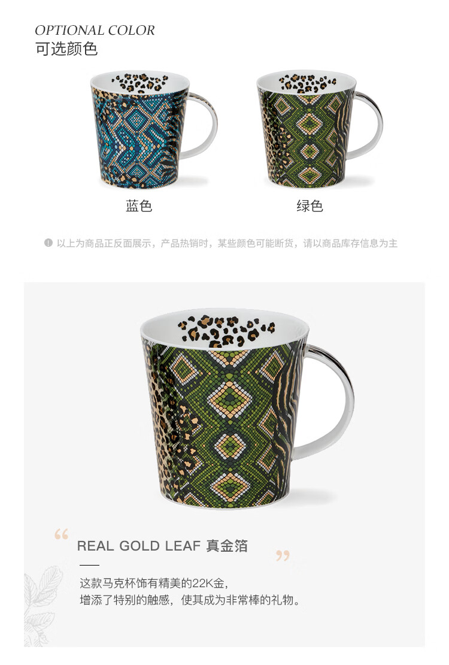Click the 22K gold description text
This screenshot has width=449, height=665.
[154, 583]
